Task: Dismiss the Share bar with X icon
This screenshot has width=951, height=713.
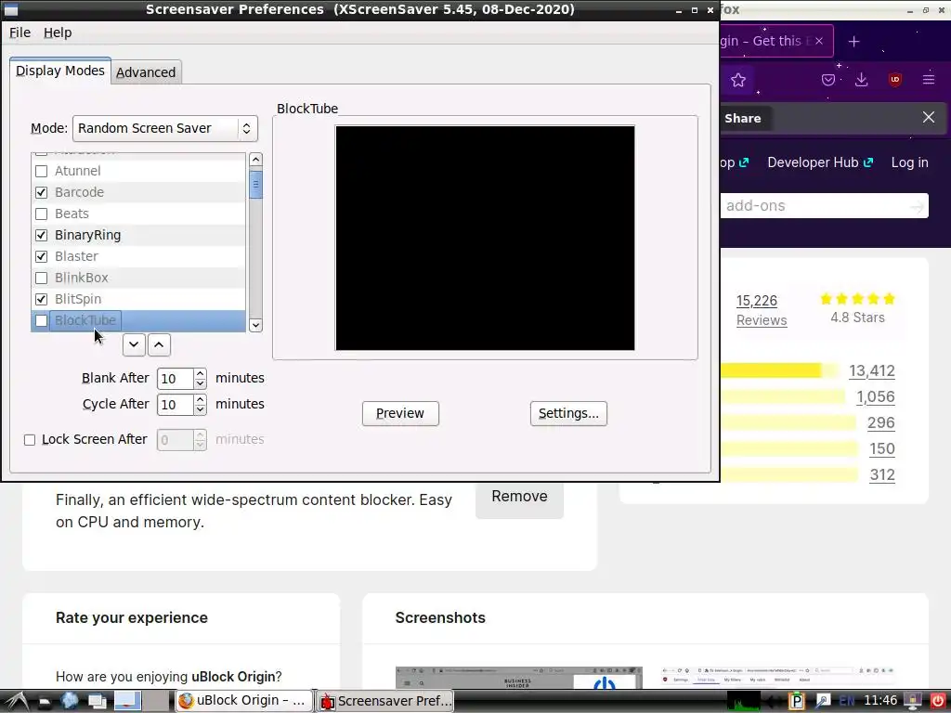Action: [x=929, y=117]
